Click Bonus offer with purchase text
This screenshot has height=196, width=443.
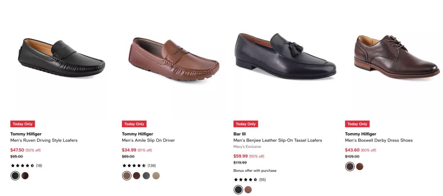coord(255,170)
